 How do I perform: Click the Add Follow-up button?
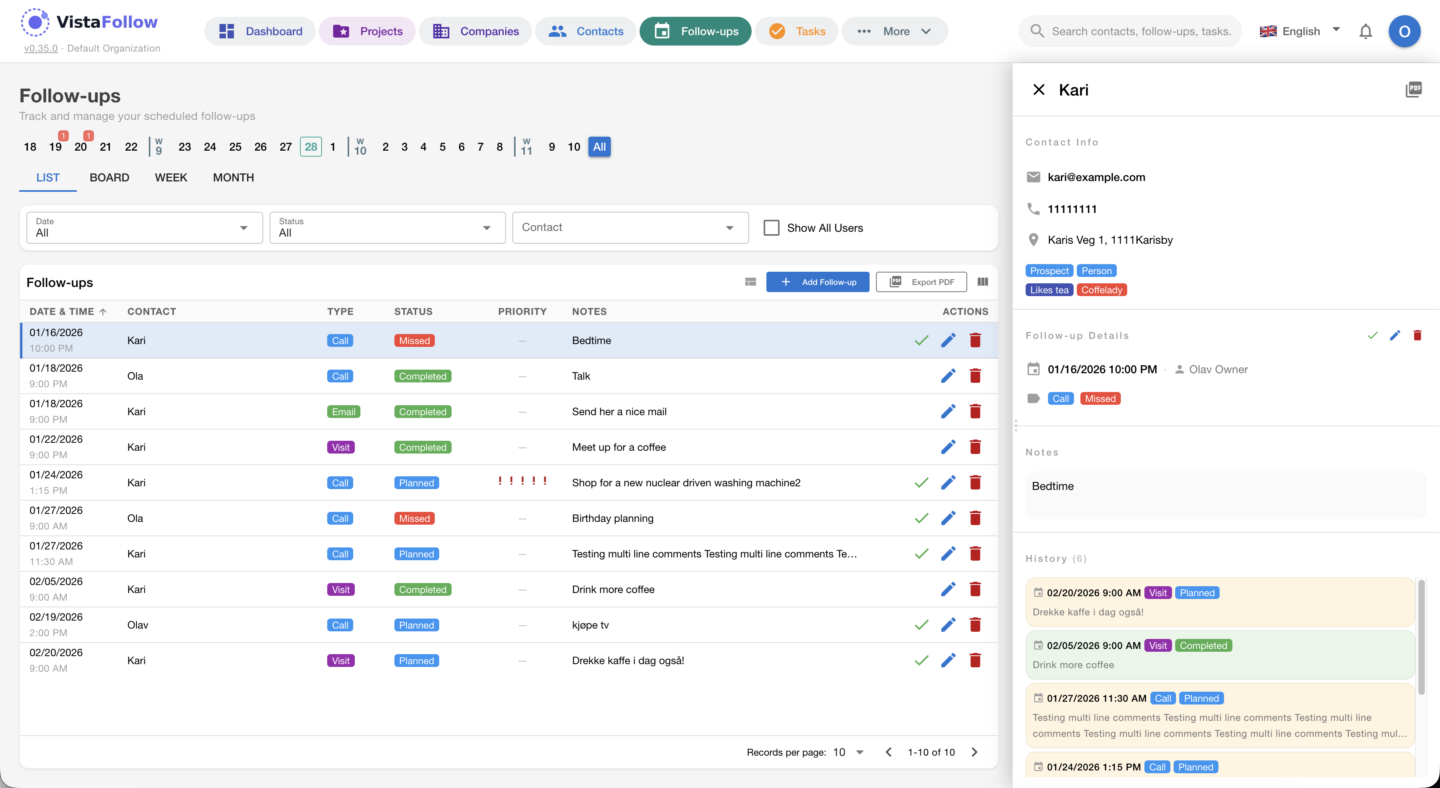click(817, 282)
